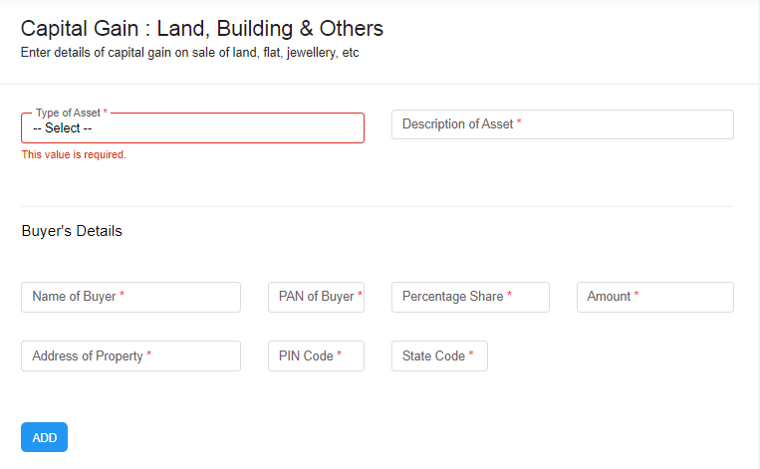Viewport: 760px width, 469px height.
Task: Click the subtitle about land, flat, jewellery
Action: pyautogui.click(x=189, y=53)
